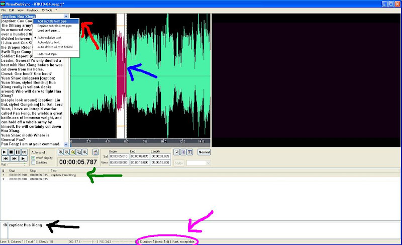Open the Playback menu
Screen dimensions: 402x245
(x=32, y=10)
